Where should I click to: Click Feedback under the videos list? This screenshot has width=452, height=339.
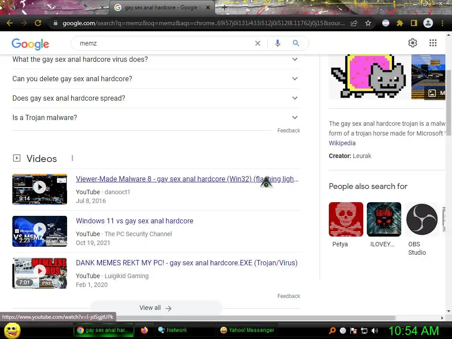coord(289,296)
